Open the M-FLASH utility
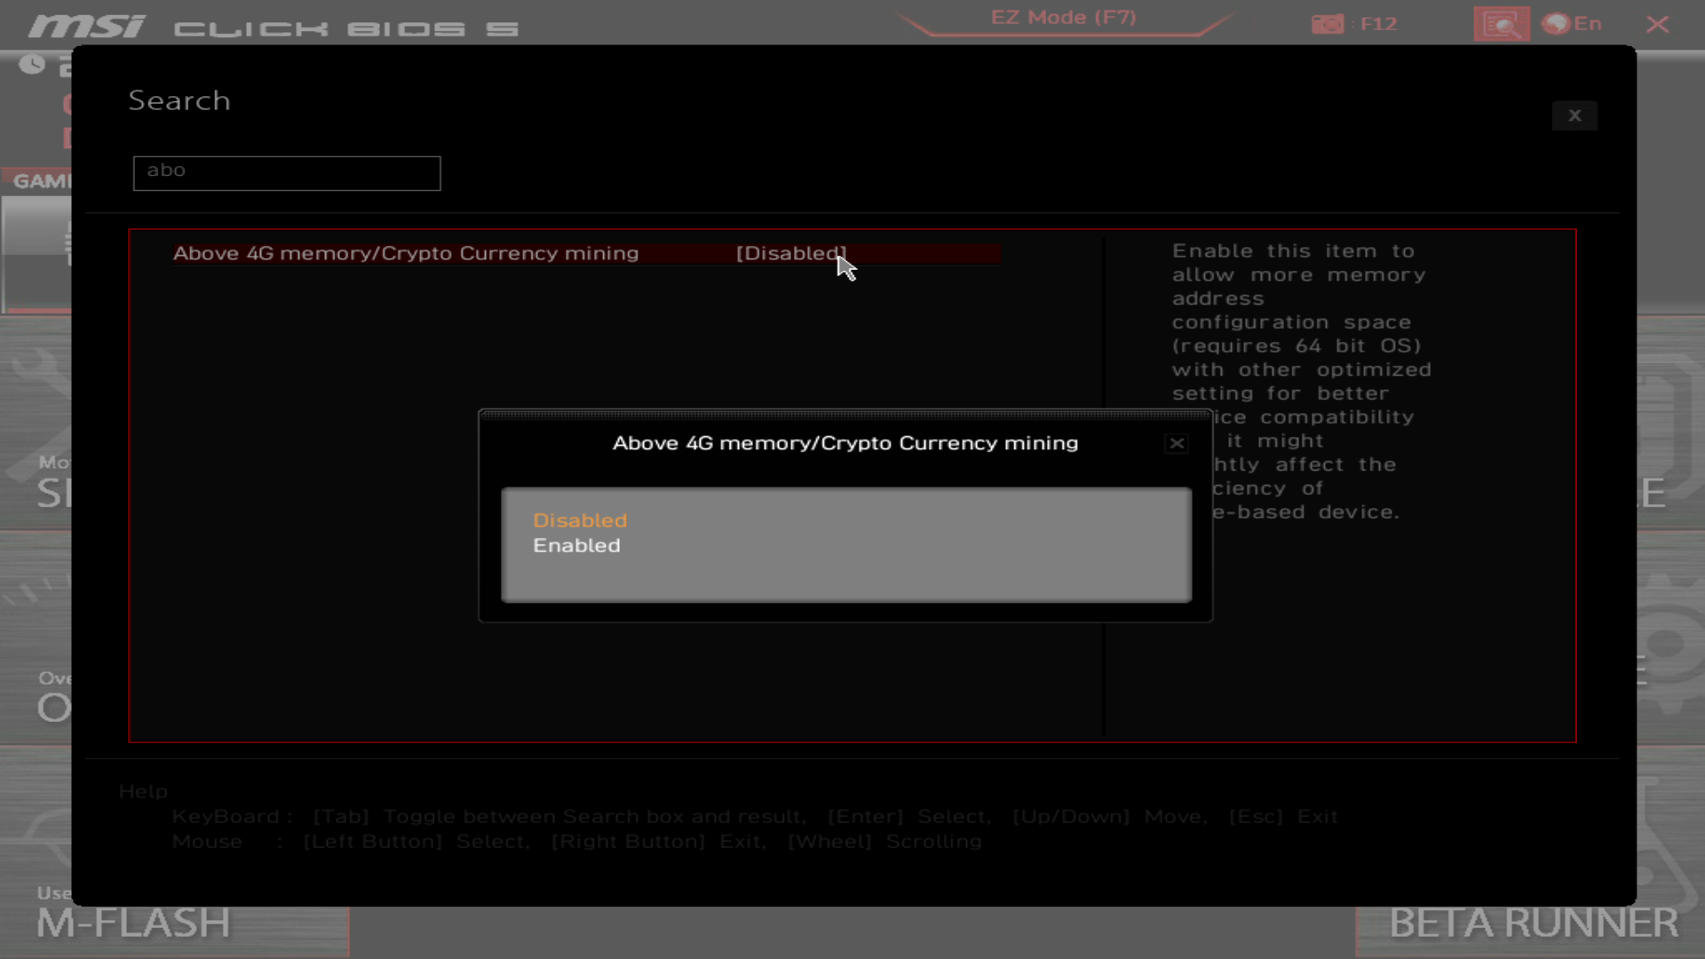 point(133,923)
